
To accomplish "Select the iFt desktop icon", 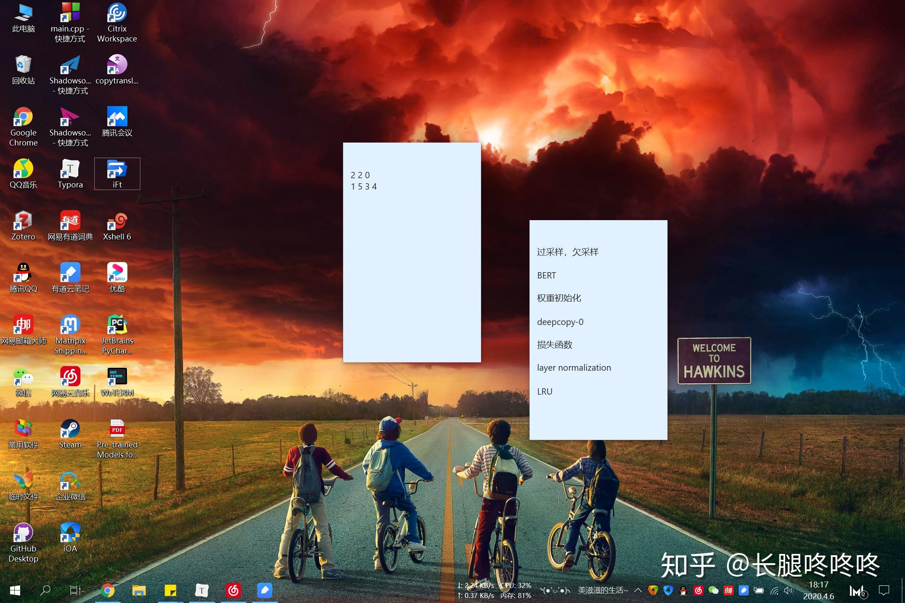I will [117, 174].
